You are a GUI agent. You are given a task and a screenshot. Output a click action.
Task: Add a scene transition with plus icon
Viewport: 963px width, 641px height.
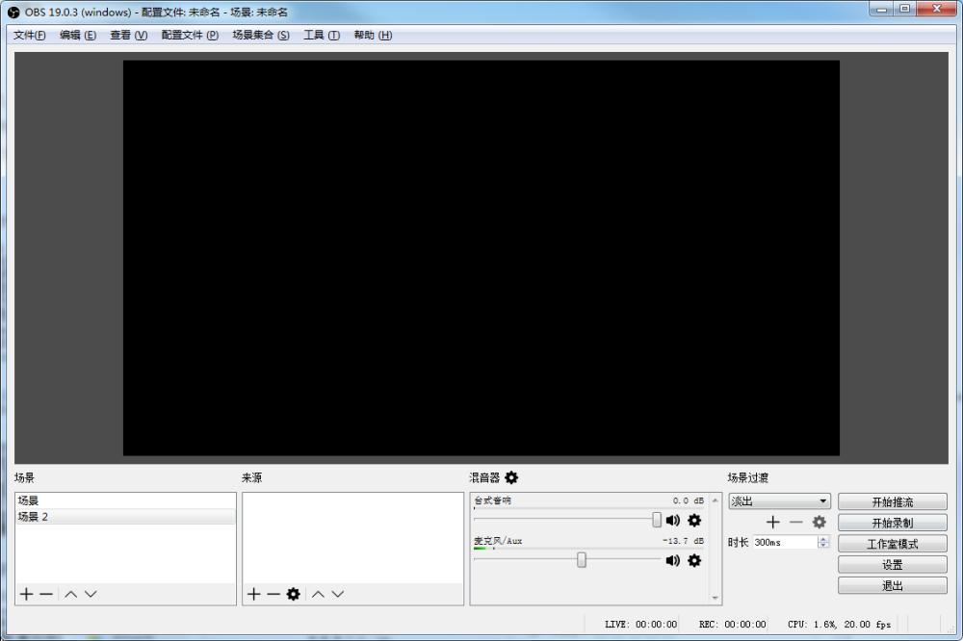click(x=772, y=522)
